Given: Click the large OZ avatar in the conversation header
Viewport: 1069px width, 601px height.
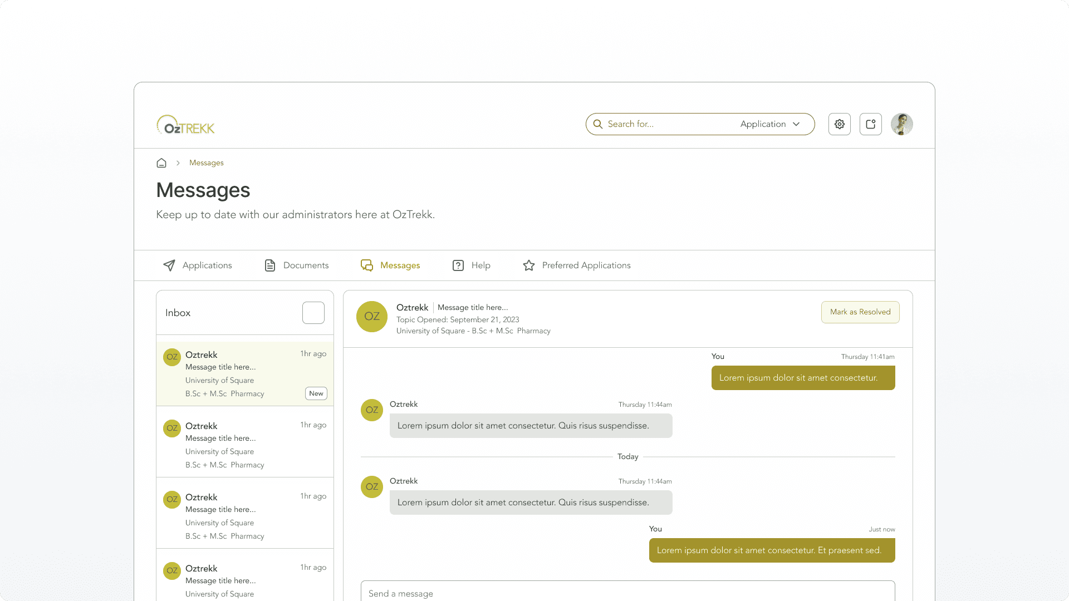Looking at the screenshot, I should (372, 317).
